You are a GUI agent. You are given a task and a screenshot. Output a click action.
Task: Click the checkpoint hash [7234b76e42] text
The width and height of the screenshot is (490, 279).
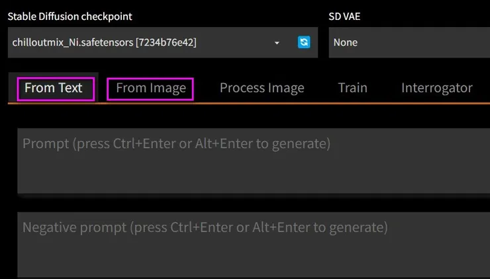[164, 42]
